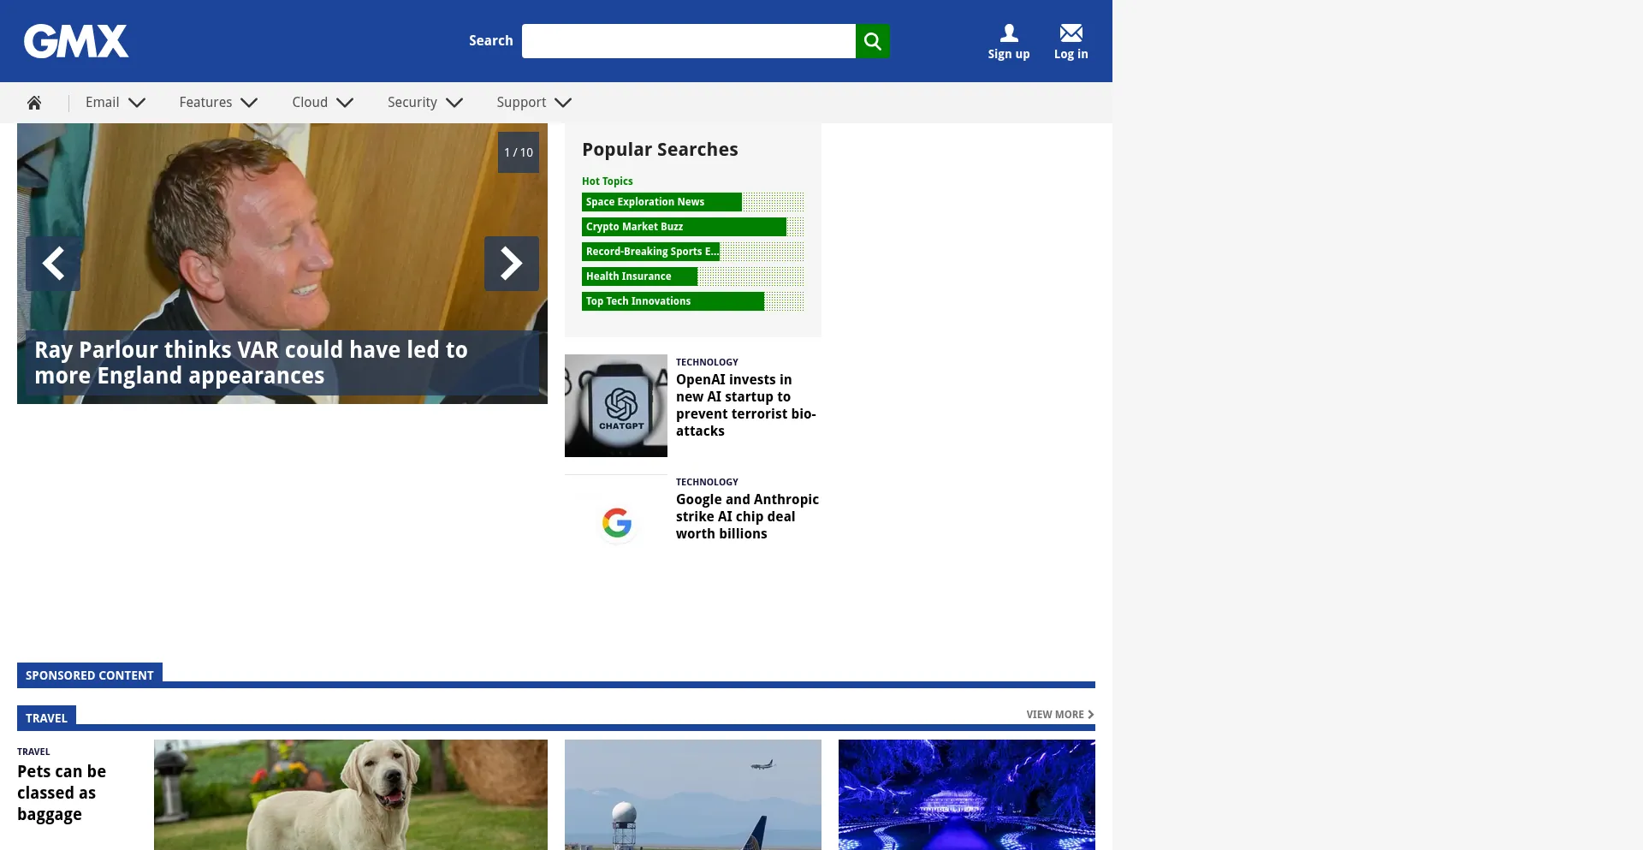Screen dimensions: 1643x850
Task: Open the ChatGPT article thumbnail
Action: pos(616,406)
